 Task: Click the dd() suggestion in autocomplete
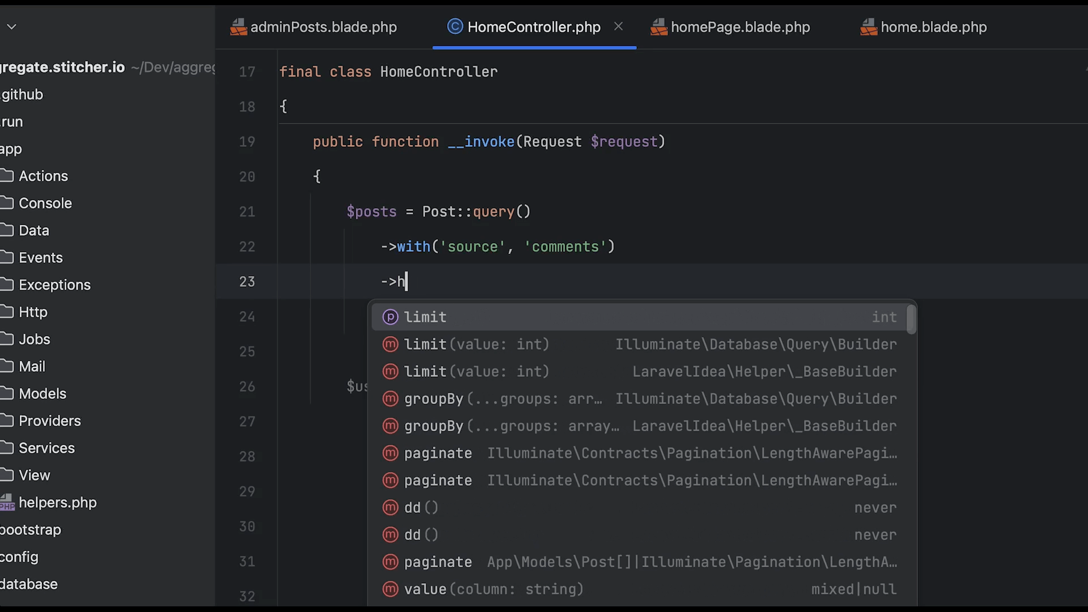(x=422, y=507)
